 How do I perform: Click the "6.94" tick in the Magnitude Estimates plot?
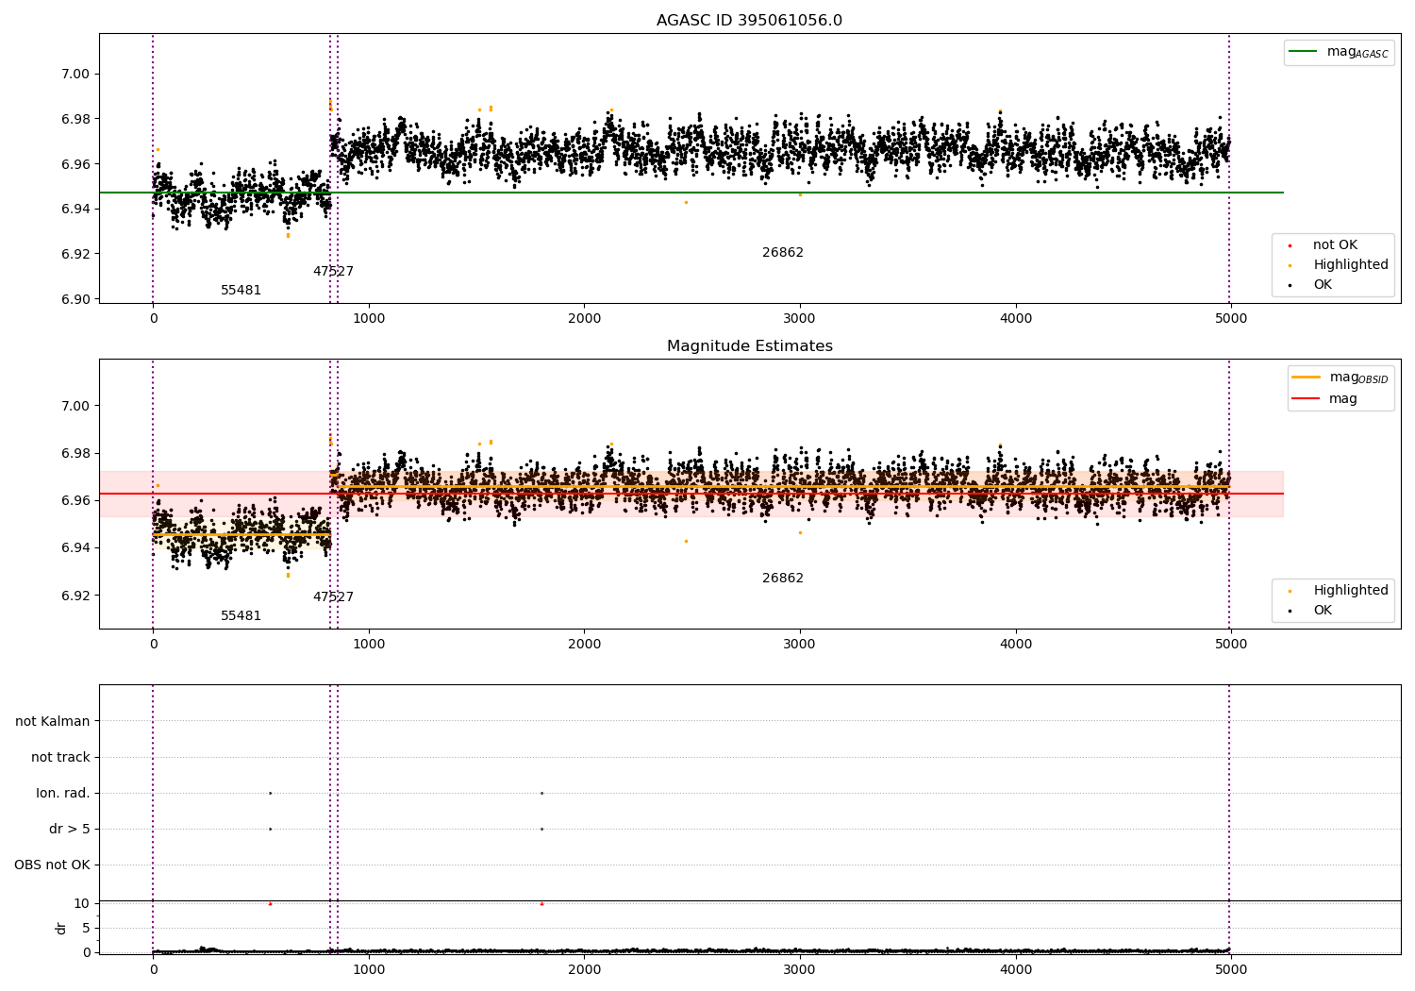(75, 548)
